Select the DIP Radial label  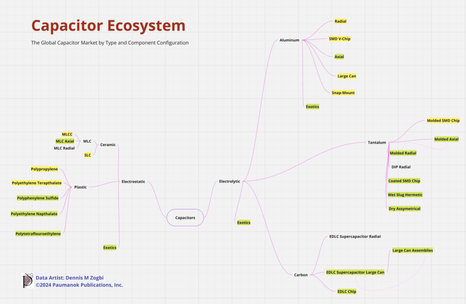(401, 167)
